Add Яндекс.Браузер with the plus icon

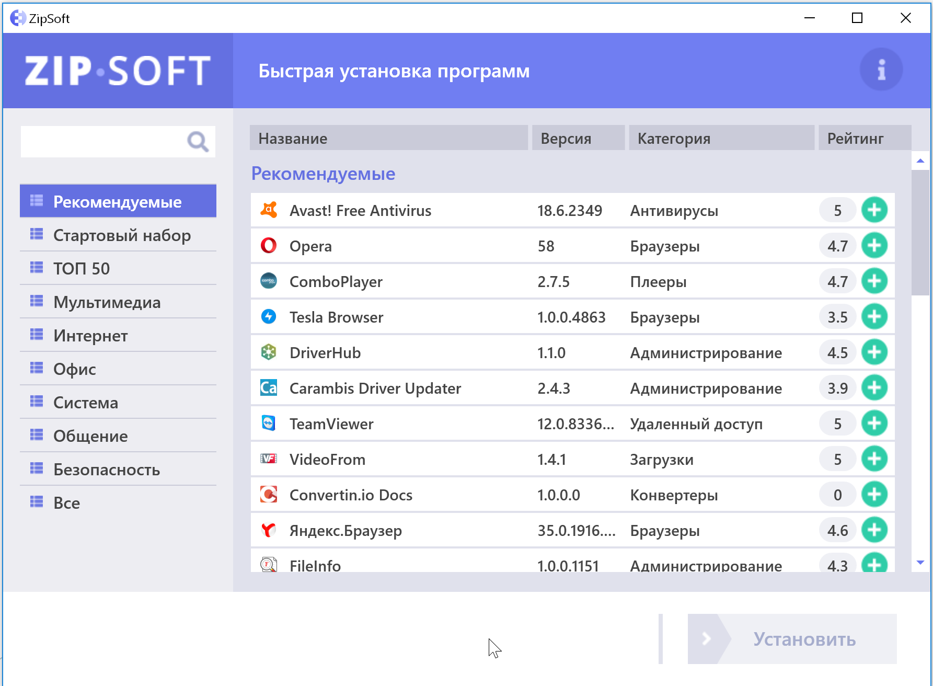point(874,530)
